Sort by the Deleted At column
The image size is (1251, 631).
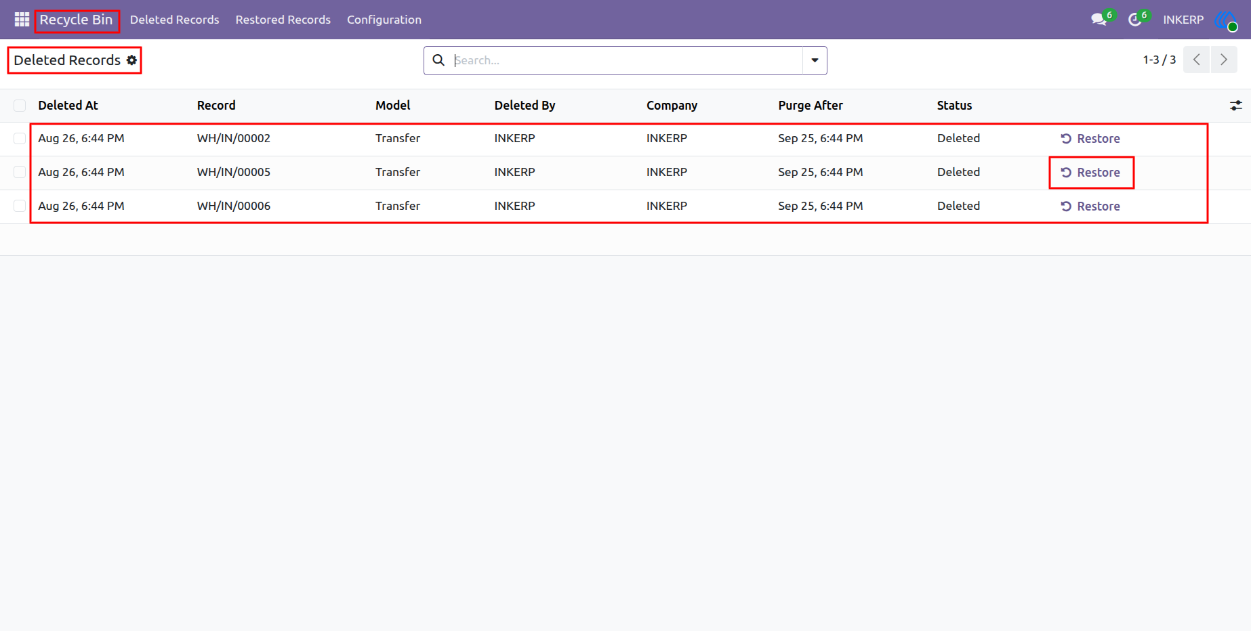click(x=68, y=106)
